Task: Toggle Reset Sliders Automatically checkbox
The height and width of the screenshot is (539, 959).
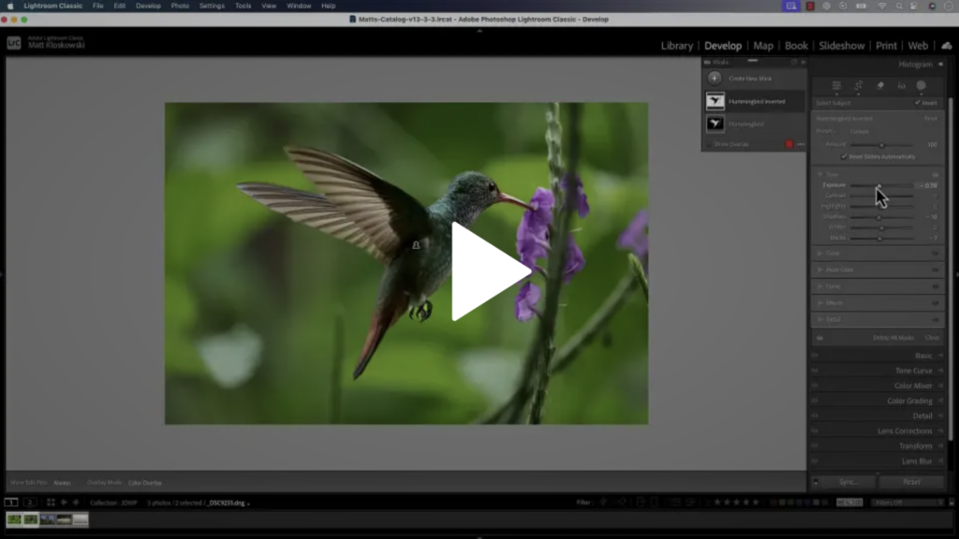Action: pyautogui.click(x=844, y=156)
